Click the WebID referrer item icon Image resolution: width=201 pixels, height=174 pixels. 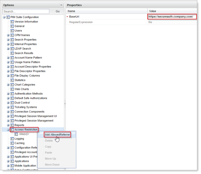(16, 134)
